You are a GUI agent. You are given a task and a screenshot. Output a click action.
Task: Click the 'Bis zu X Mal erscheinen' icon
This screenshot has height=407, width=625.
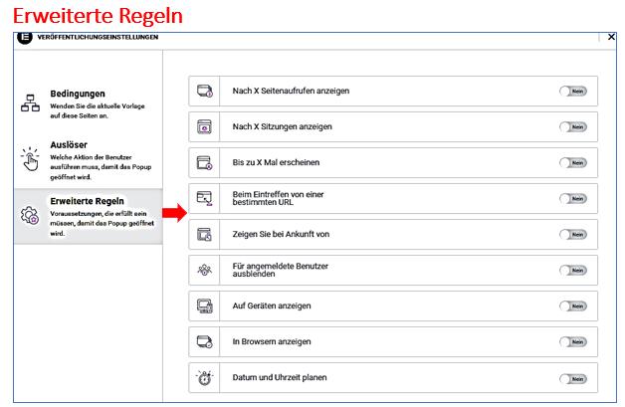204,163
